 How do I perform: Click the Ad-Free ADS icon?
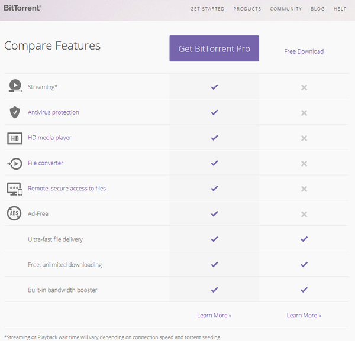click(14, 214)
